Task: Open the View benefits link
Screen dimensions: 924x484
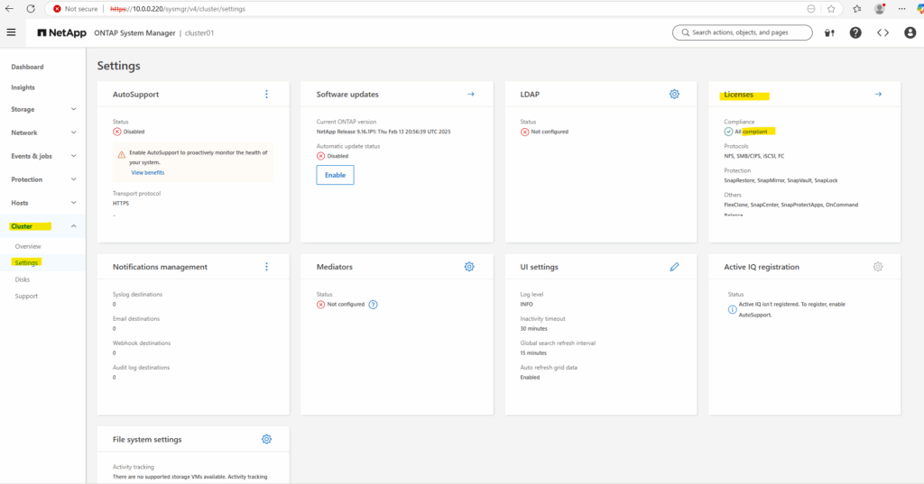Action: pos(147,172)
